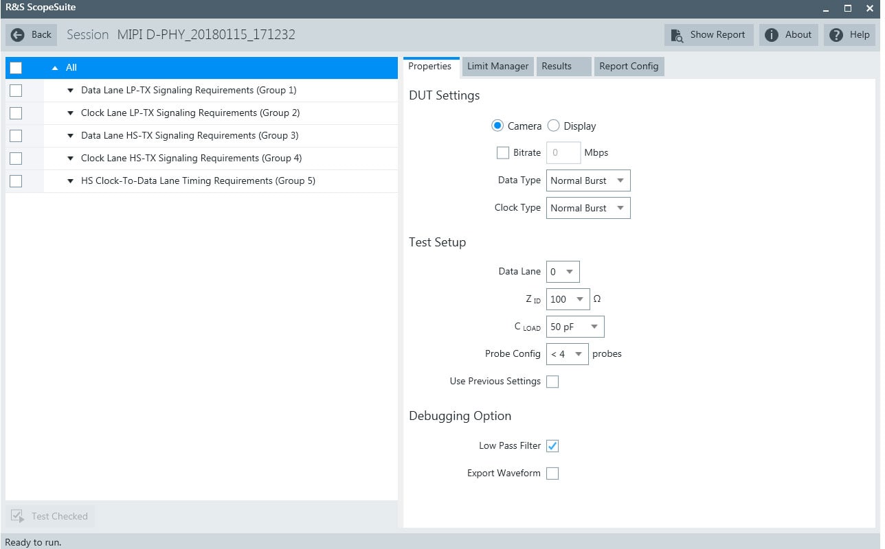Disable the Low Pass Filter checkbox
Screen dimensions: 885x549
(x=552, y=445)
